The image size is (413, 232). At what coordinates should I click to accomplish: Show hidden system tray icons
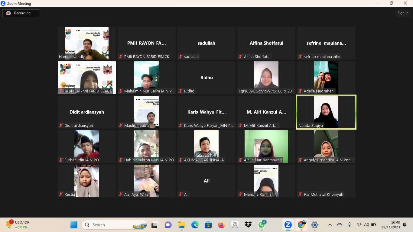(x=330, y=225)
